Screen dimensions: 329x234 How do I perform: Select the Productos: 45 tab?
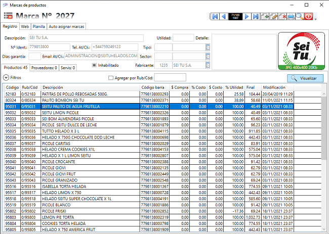pos(16,67)
